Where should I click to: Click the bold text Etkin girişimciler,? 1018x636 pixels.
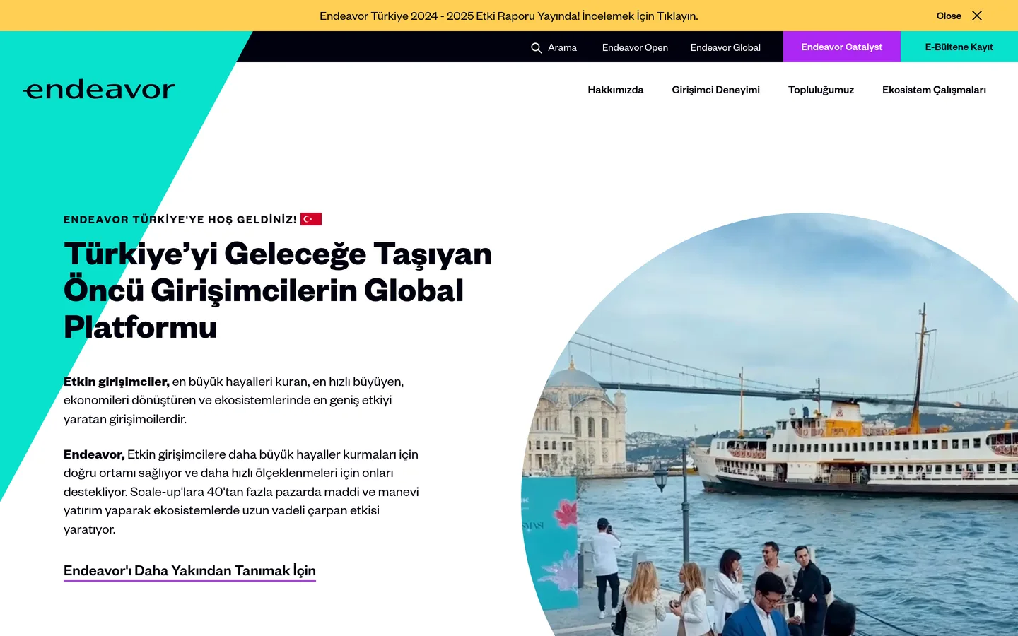(x=117, y=382)
